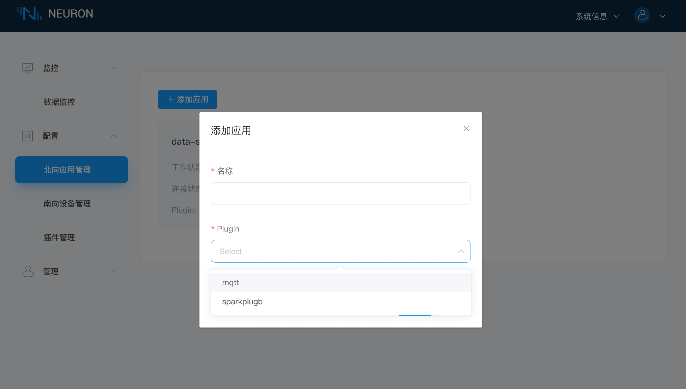Click the Neuron logo icon
Image resolution: width=686 pixels, height=389 pixels.
click(29, 14)
